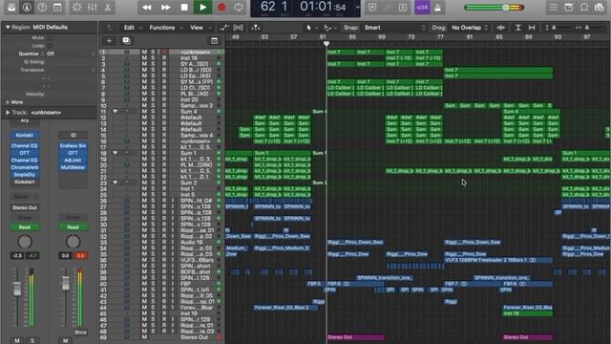Open the LCD display mode dropdown
611x344 pixels.
pyautogui.click(x=357, y=8)
